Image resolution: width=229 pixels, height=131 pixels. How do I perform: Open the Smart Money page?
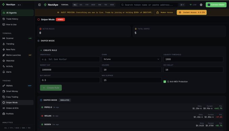[x=18, y=91]
